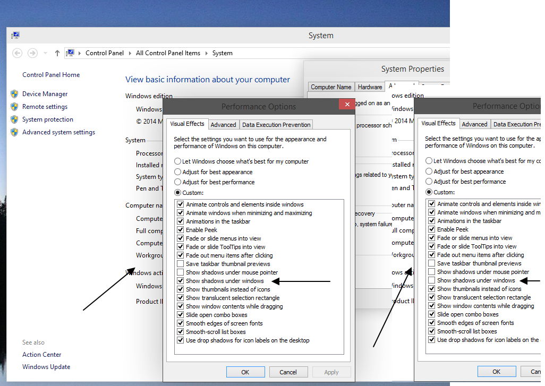Open Control Panel breadcrumb
Viewport: 545px width, 386px height.
point(105,53)
